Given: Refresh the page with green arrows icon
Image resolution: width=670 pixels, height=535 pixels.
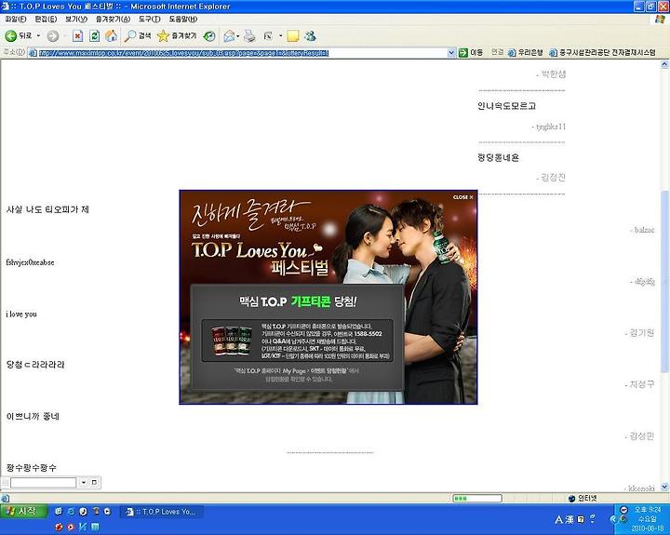Looking at the screenshot, I should pyautogui.click(x=94, y=36).
